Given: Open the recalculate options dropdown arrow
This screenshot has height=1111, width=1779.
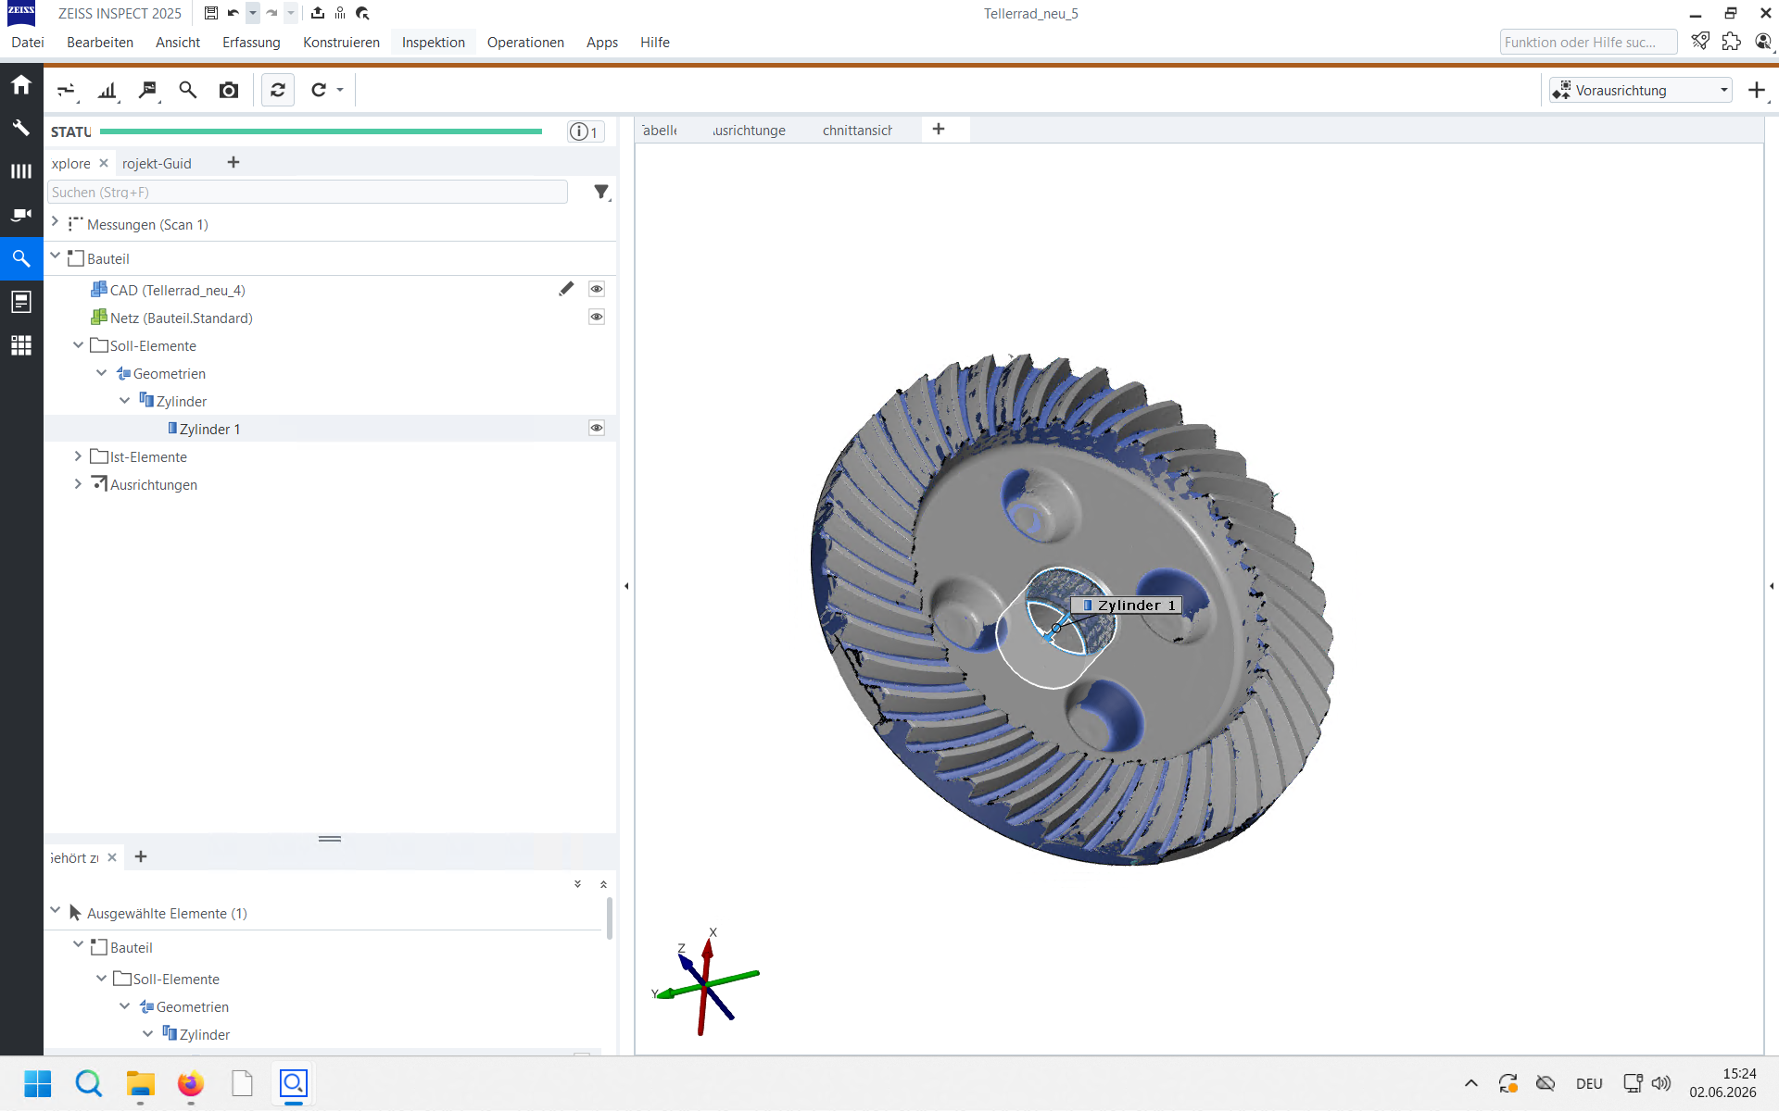Looking at the screenshot, I should click(340, 90).
